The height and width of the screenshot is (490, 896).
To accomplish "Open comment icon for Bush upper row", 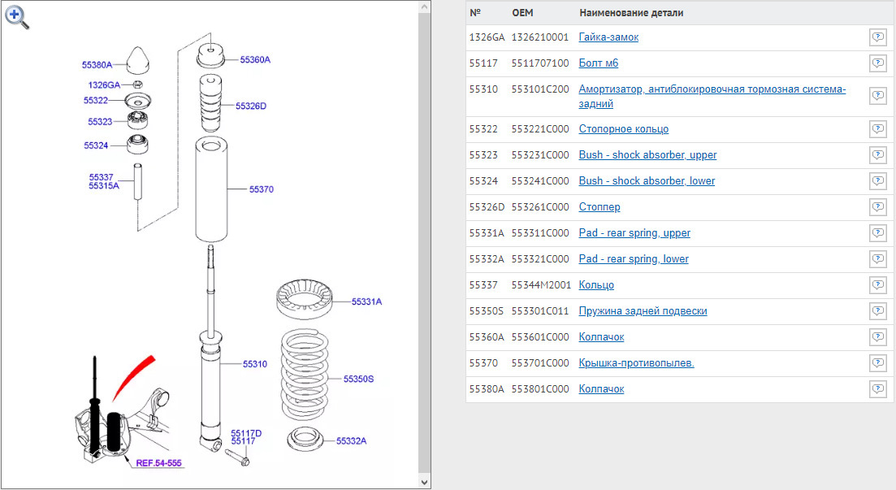I will tap(877, 155).
